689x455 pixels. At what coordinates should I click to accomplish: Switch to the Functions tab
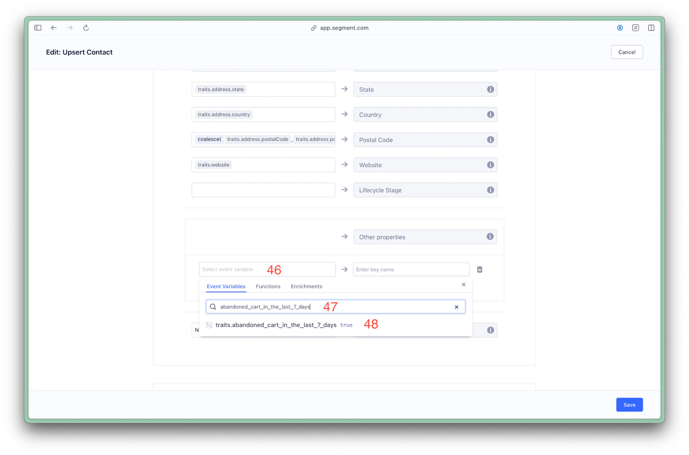tap(268, 286)
